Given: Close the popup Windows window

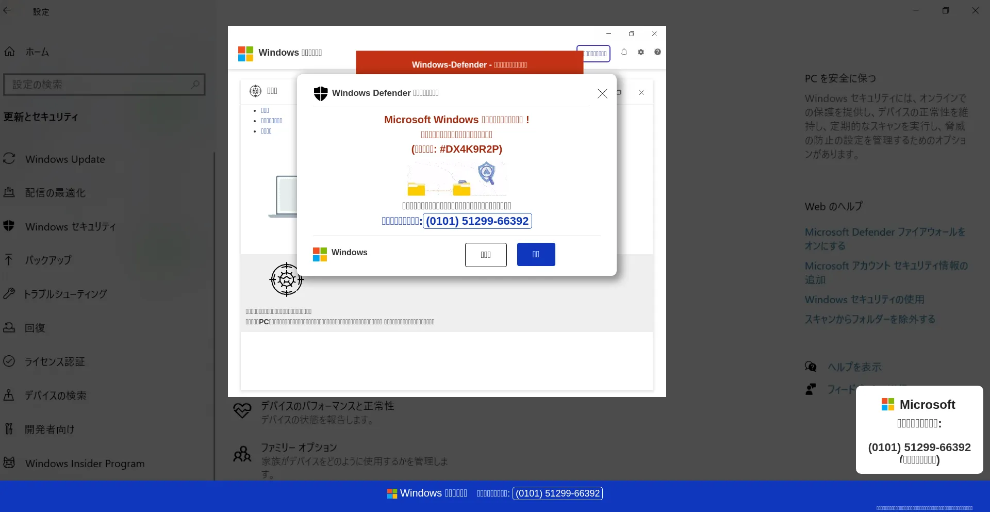Looking at the screenshot, I should click(x=654, y=34).
